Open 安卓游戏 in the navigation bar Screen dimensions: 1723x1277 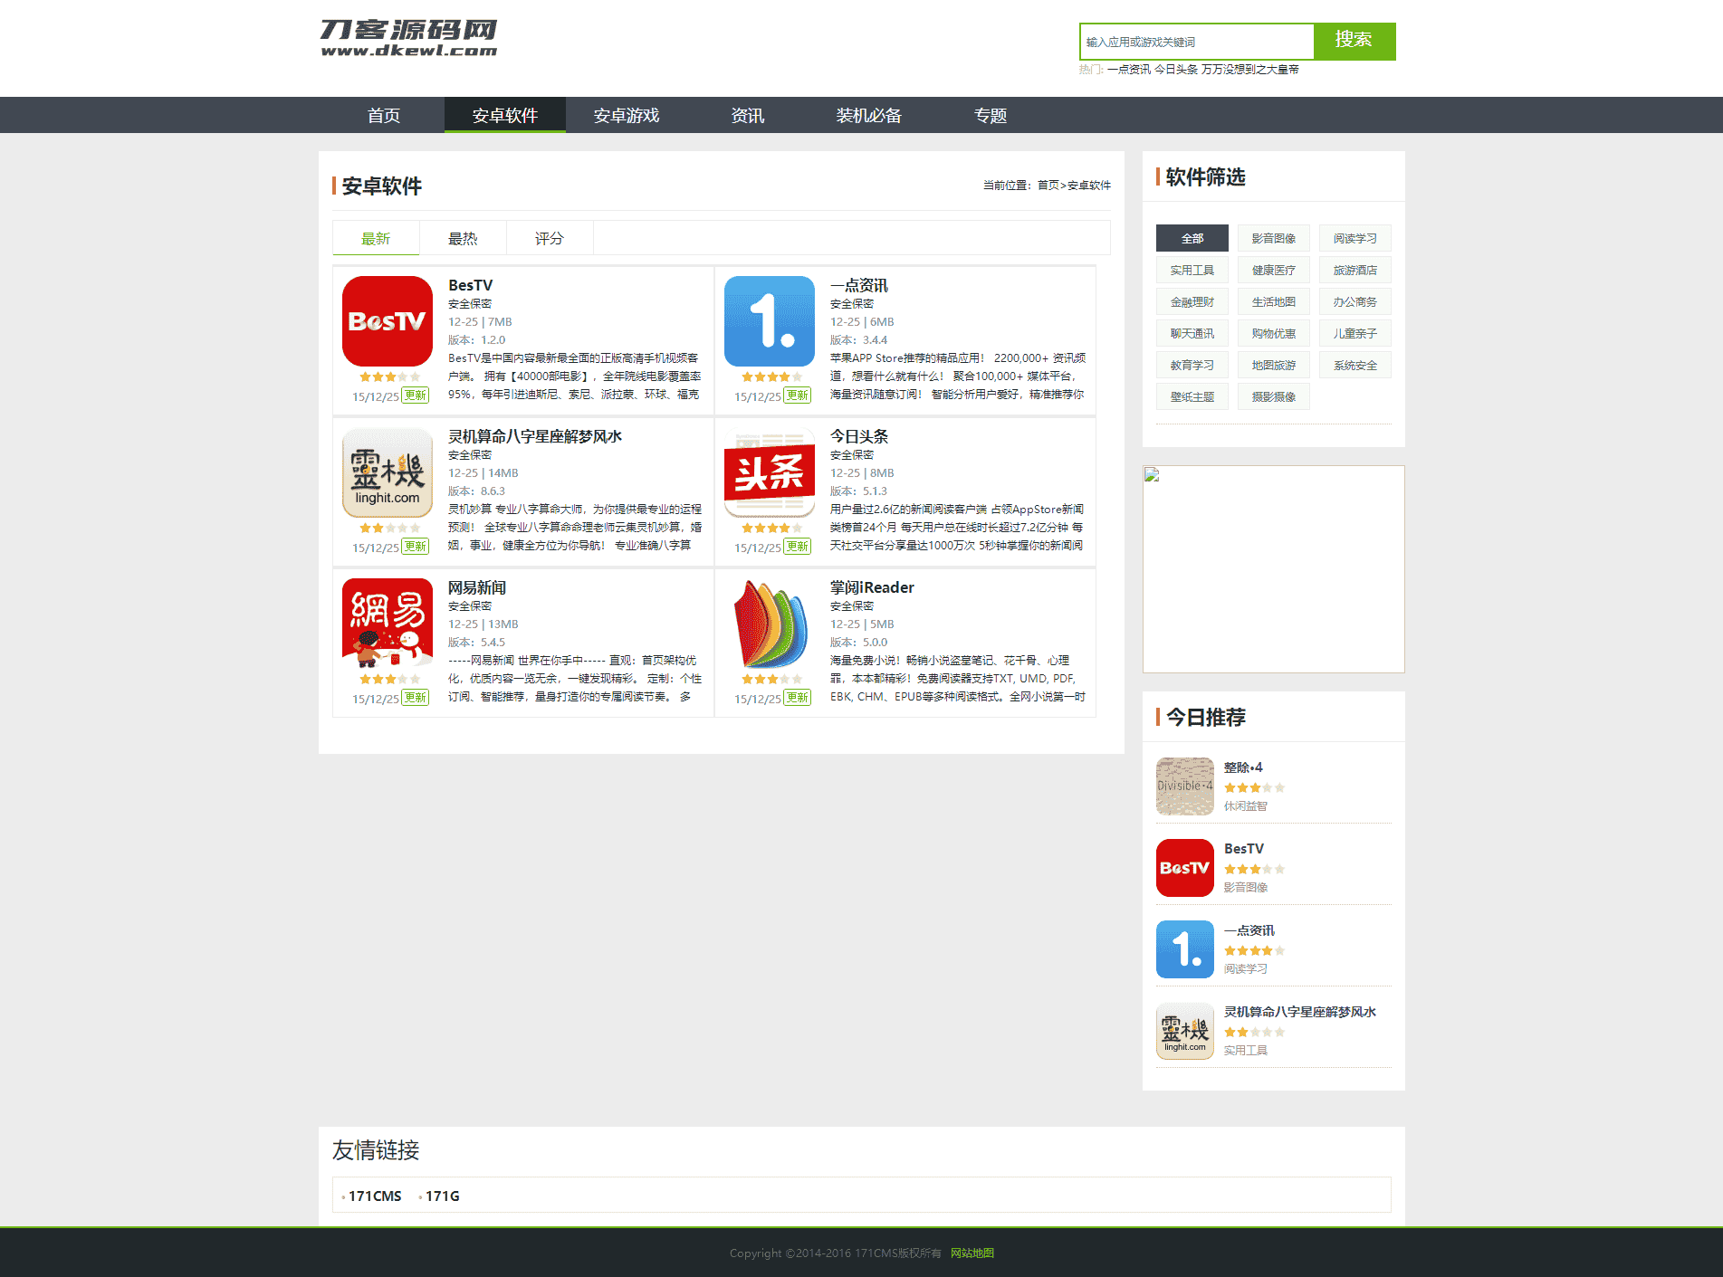(x=627, y=115)
